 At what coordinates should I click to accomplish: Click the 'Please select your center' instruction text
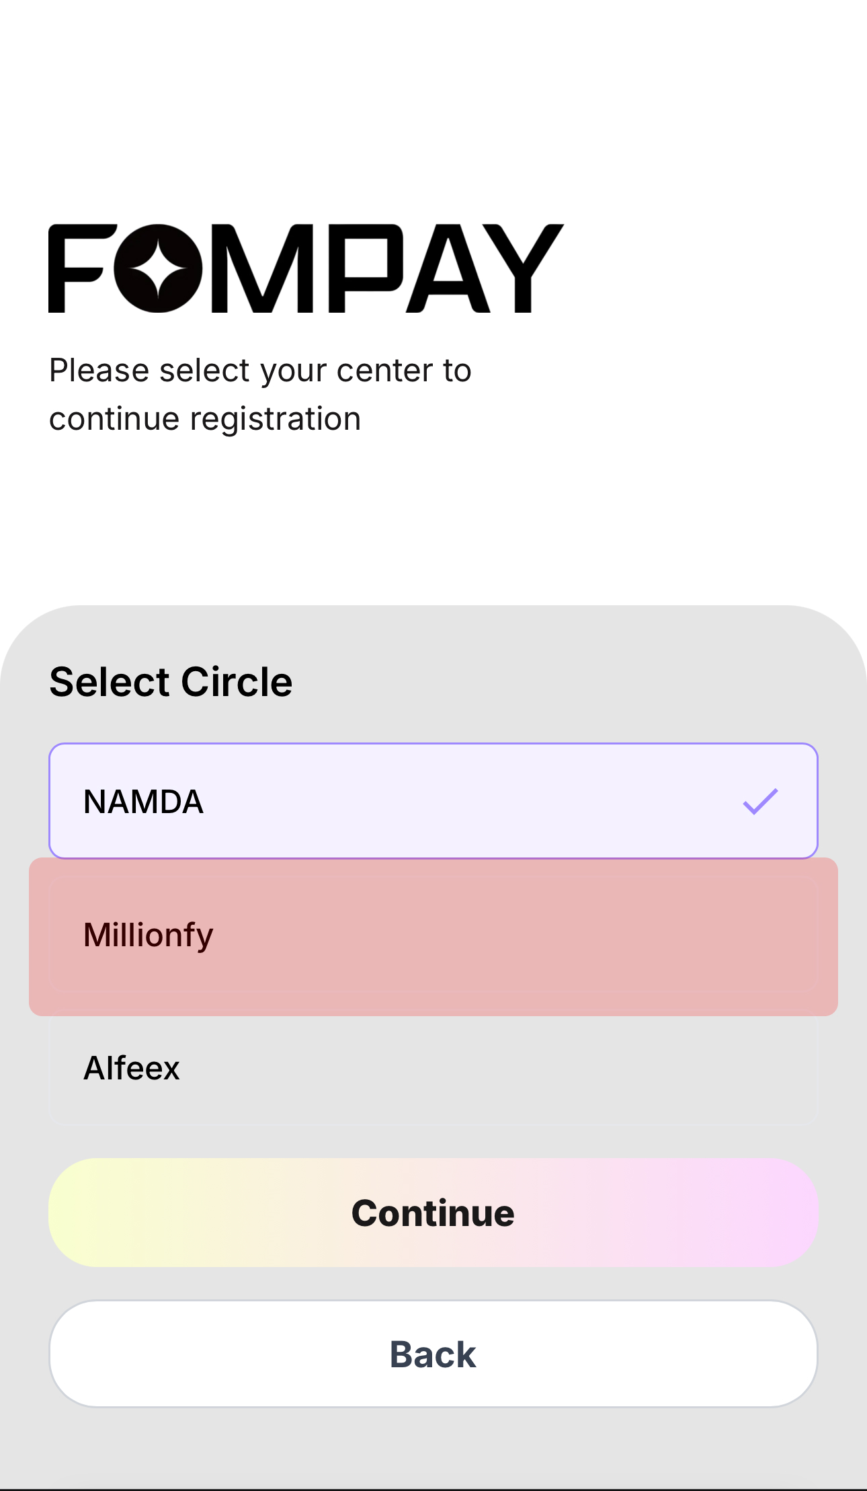click(x=260, y=371)
